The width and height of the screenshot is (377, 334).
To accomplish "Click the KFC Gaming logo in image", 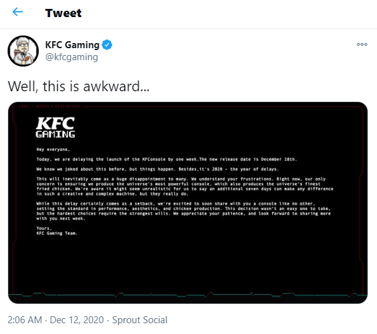I will (55, 127).
